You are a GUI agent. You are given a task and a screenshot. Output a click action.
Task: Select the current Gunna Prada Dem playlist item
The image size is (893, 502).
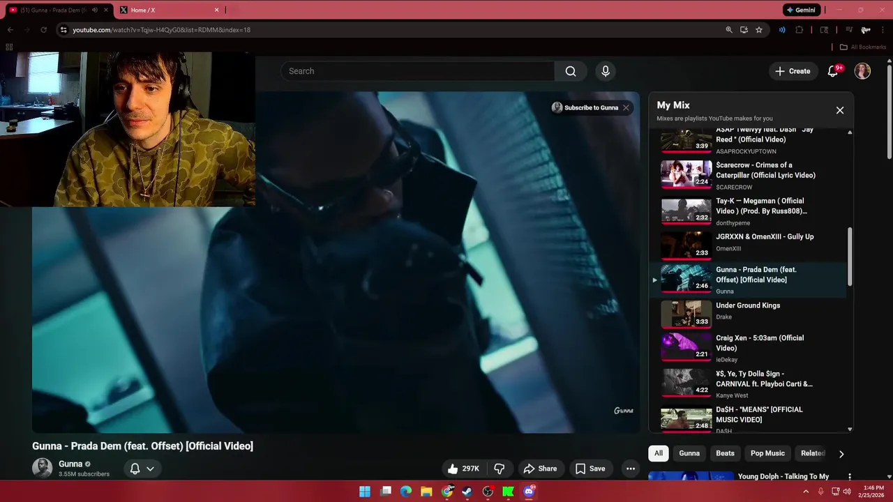pyautogui.click(x=747, y=280)
